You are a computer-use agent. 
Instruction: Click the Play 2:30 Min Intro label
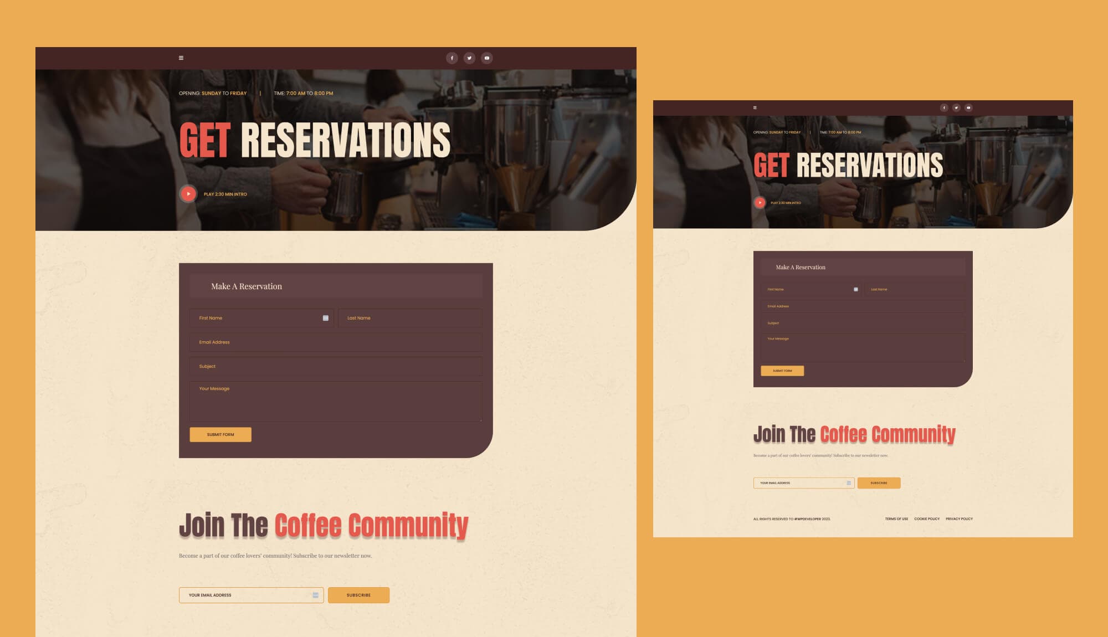pos(225,194)
